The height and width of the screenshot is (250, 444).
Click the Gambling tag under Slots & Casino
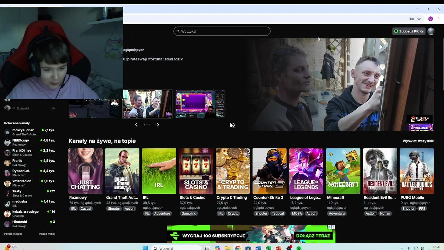189,214
